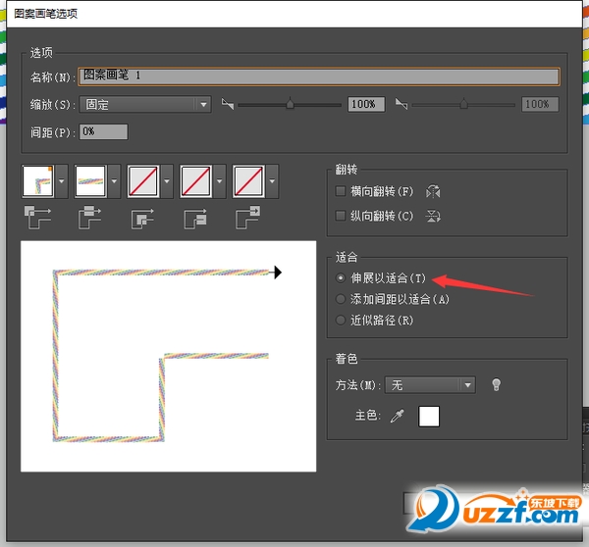The width and height of the screenshot is (589, 547).
Task: Click the brush preview area
Action: tap(168, 356)
